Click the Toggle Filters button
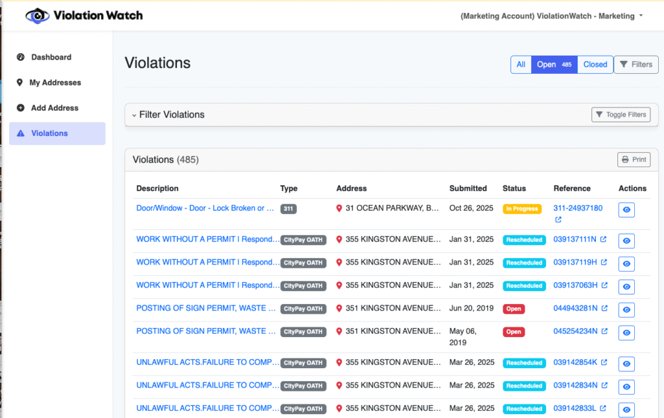This screenshot has width=664, height=418. pyautogui.click(x=621, y=115)
